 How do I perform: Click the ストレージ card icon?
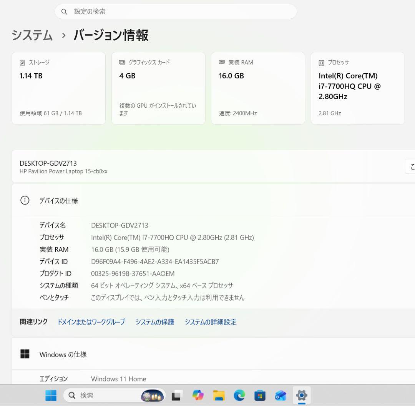click(x=22, y=63)
